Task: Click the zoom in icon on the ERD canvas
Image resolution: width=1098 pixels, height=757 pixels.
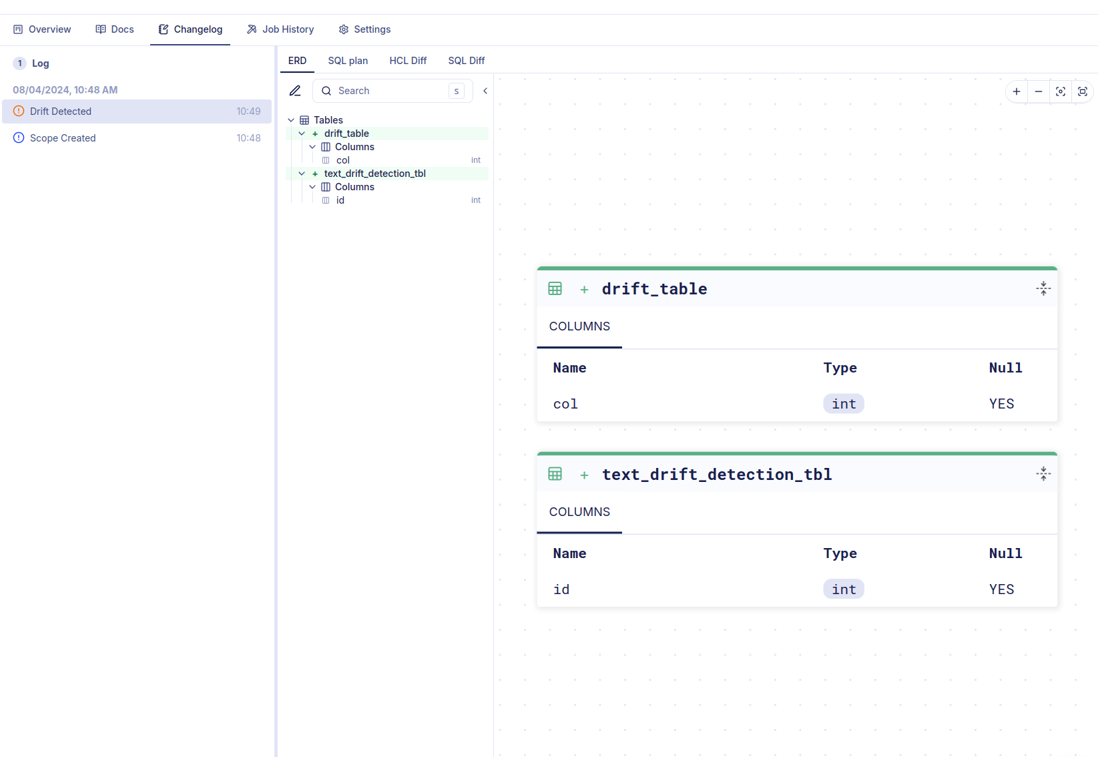Action: pyautogui.click(x=1016, y=91)
